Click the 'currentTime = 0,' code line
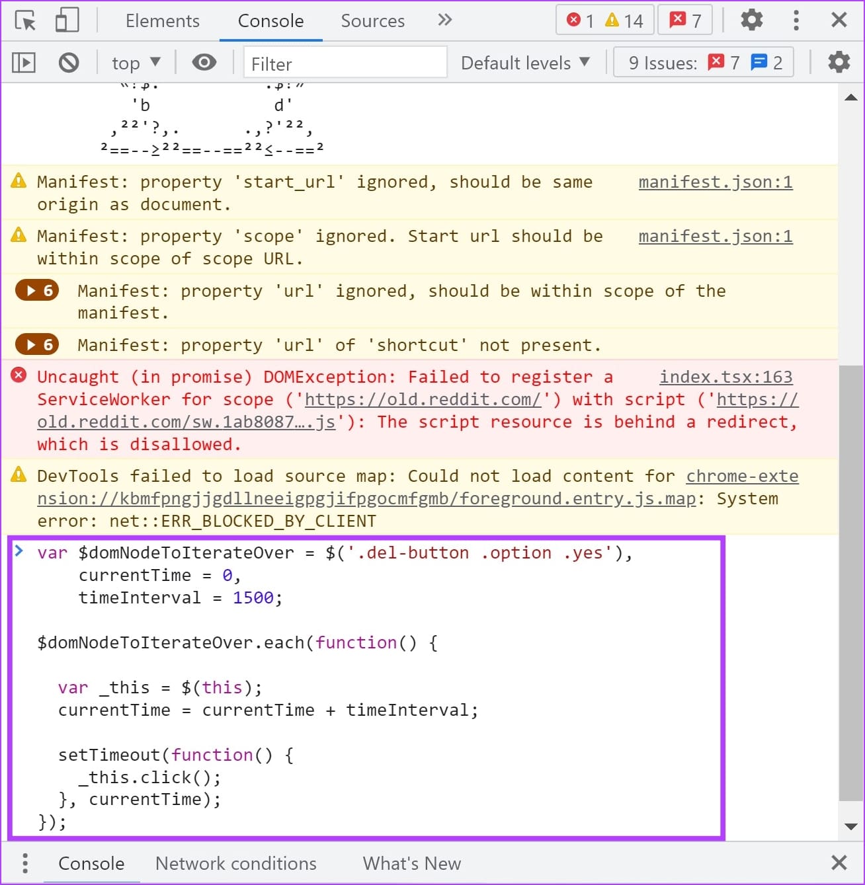 pos(159,575)
